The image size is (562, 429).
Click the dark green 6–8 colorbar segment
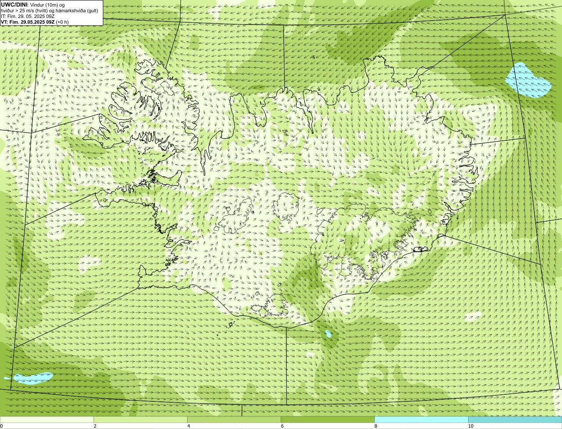[x=328, y=420]
